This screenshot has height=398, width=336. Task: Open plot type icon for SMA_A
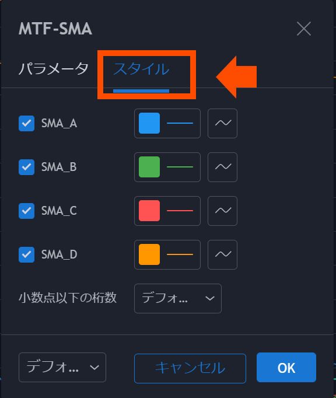[x=222, y=123]
